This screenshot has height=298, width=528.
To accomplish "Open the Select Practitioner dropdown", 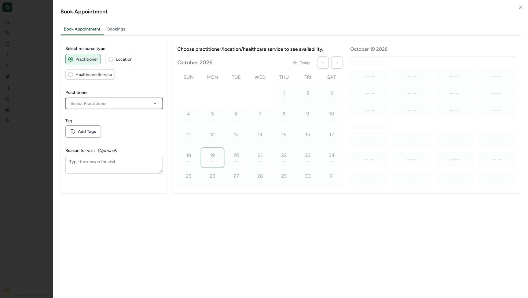I will click(x=114, y=103).
